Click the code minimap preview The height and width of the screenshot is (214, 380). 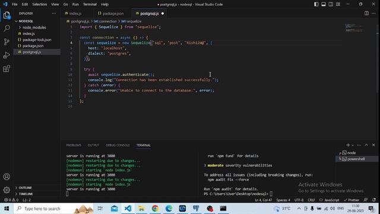tap(354, 28)
